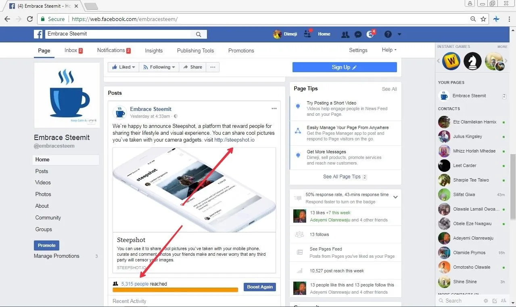Bookmark page with the star icon
Viewport: 516px width, 307px height.
pos(483,19)
